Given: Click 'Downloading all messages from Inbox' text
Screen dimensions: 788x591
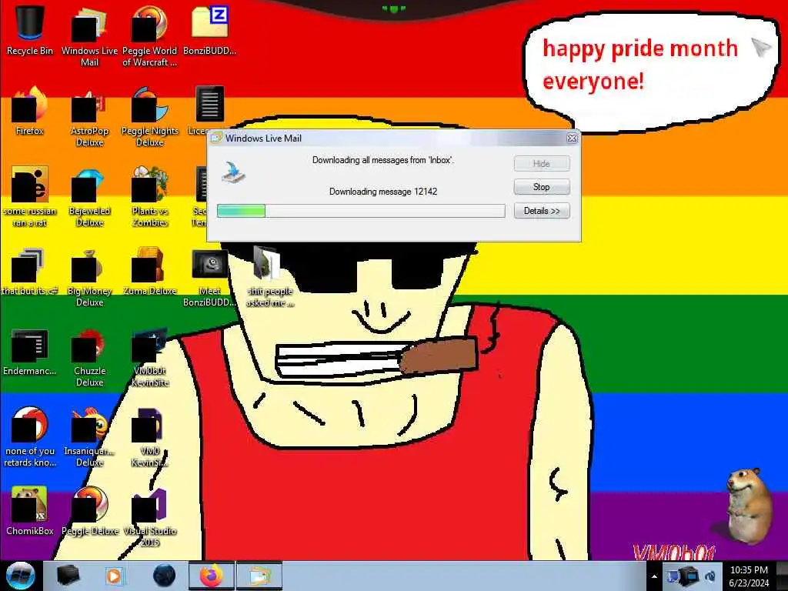Looking at the screenshot, I should 383,160.
